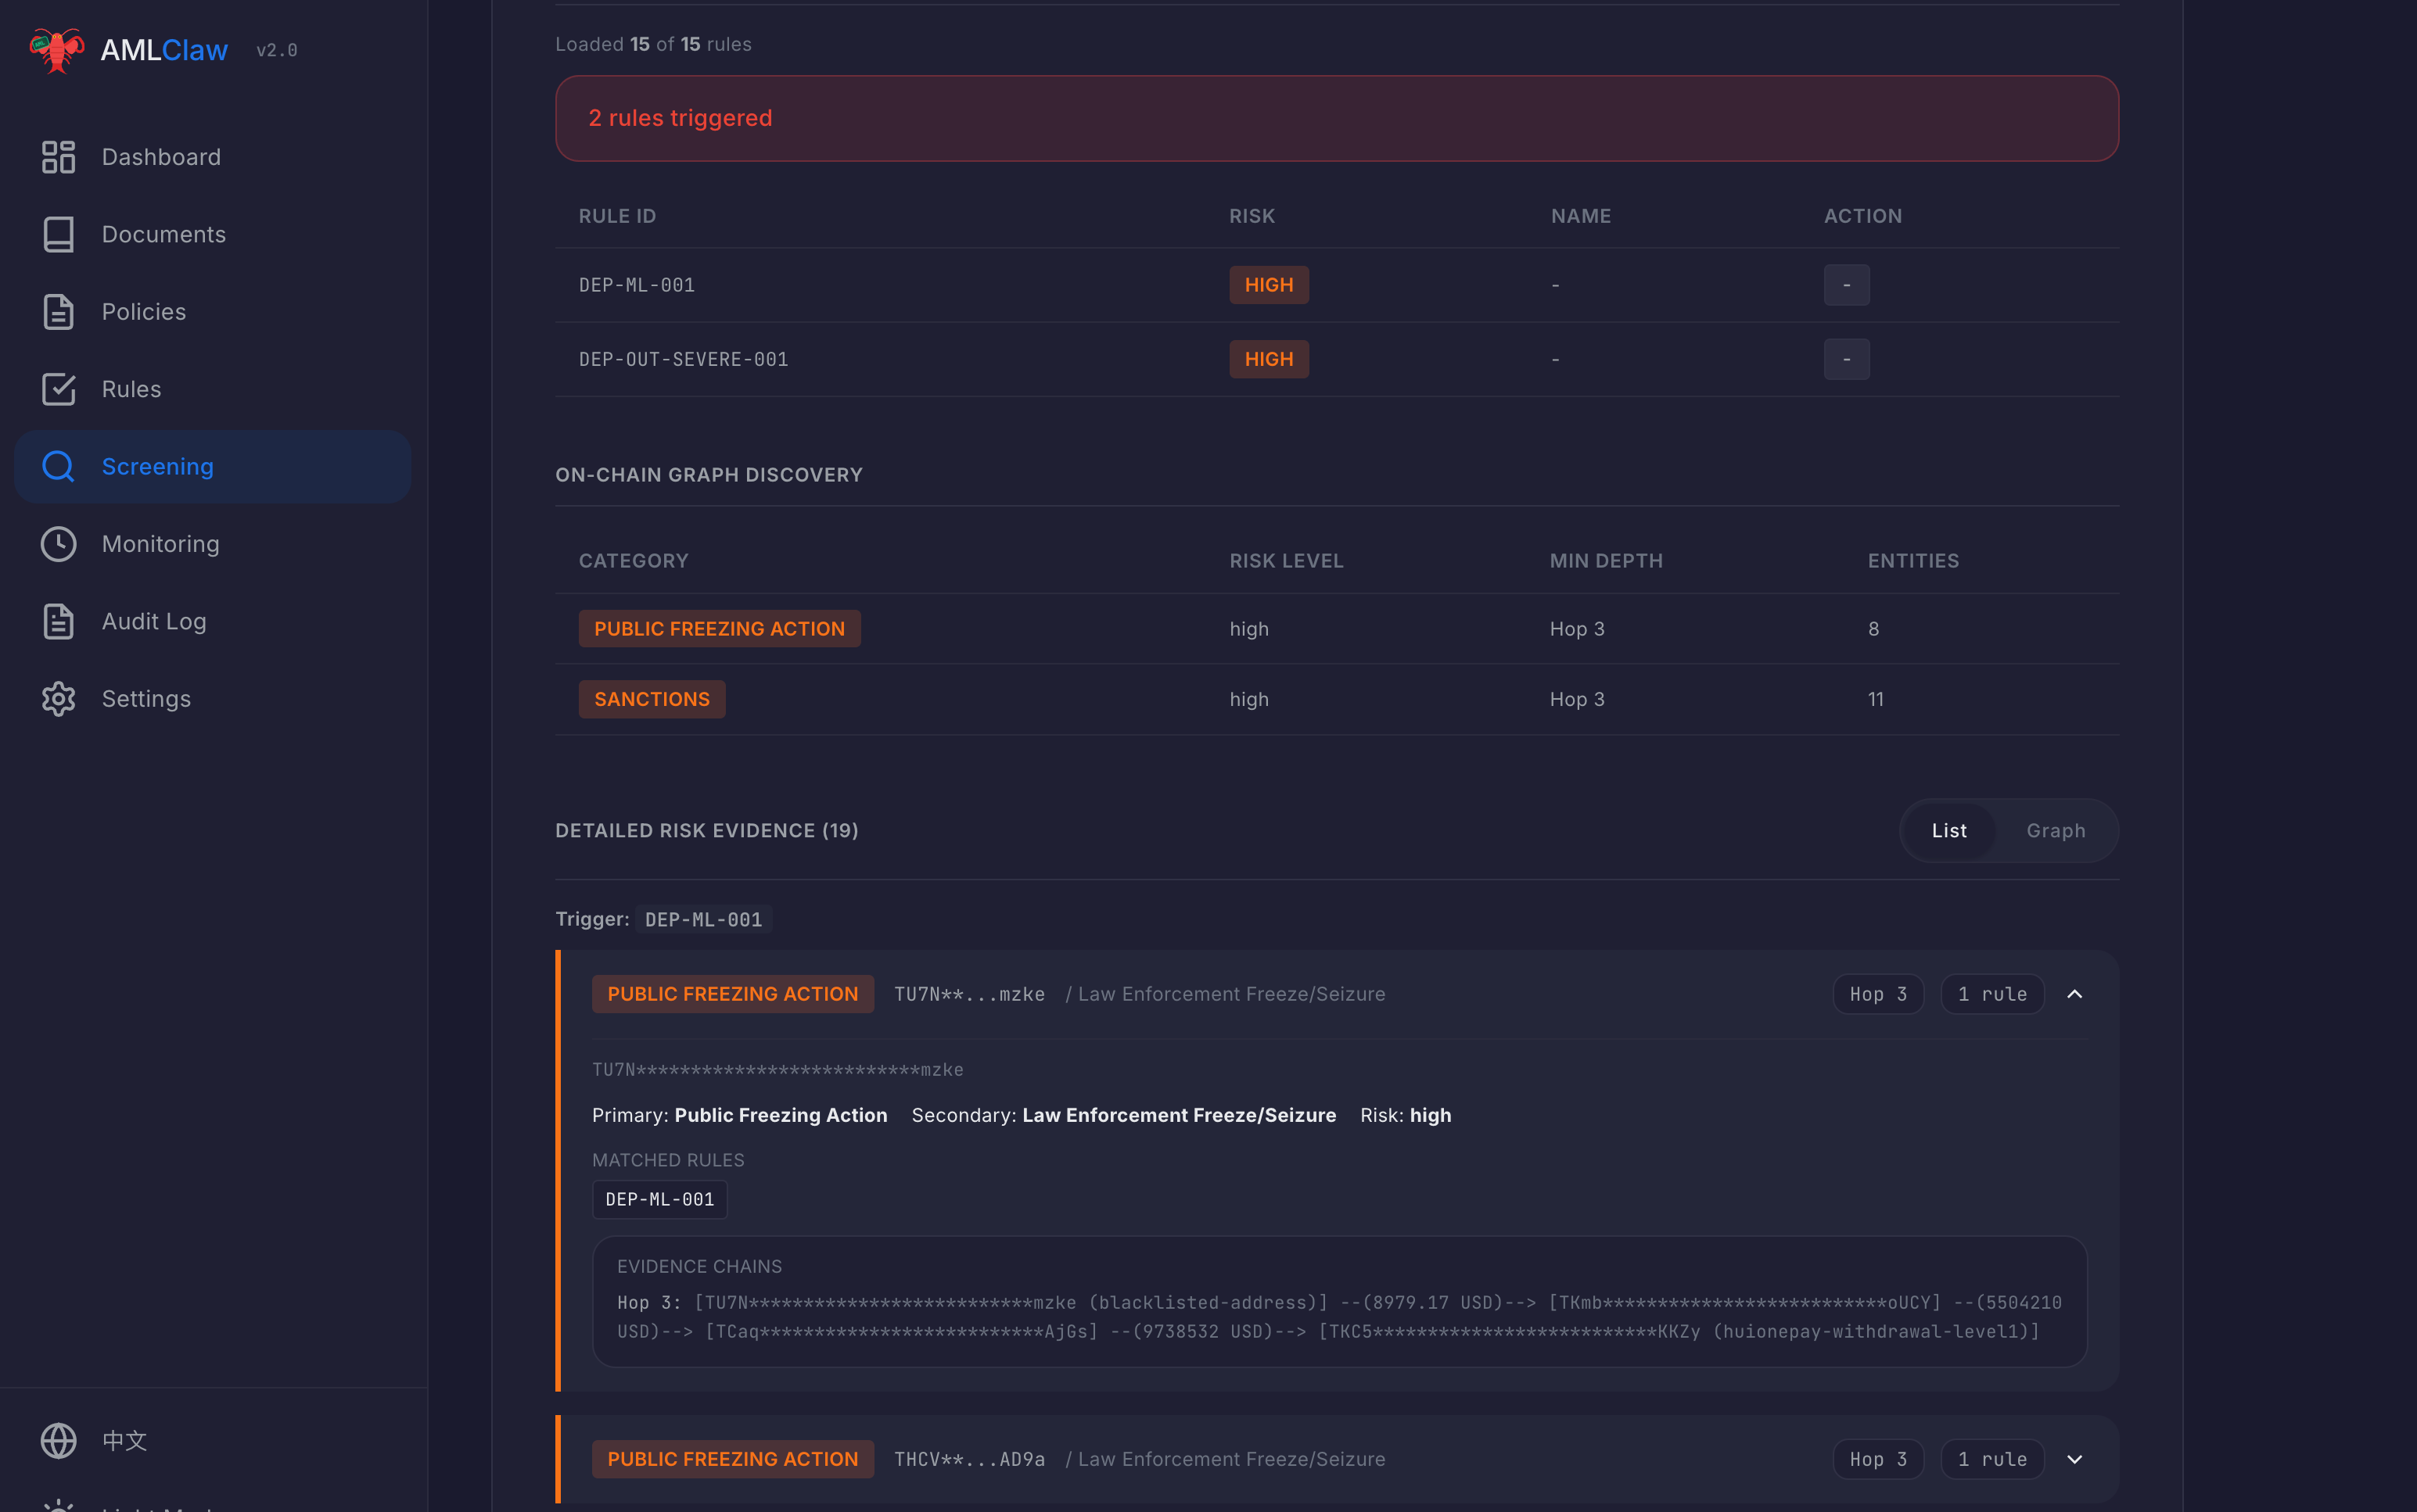
Task: Select the Rules checkmark icon
Action: point(58,389)
